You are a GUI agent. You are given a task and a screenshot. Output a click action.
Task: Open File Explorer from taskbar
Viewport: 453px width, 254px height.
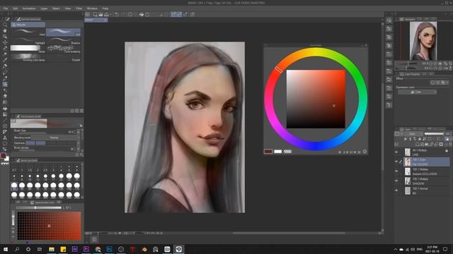click(x=52, y=249)
